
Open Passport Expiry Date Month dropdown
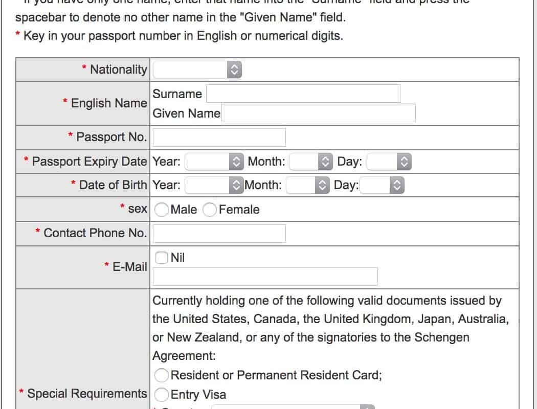pos(311,162)
